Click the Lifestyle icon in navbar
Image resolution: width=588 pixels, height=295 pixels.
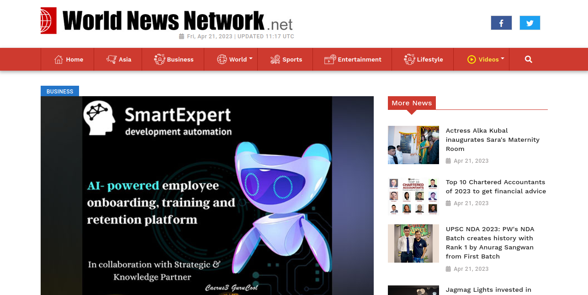409,59
